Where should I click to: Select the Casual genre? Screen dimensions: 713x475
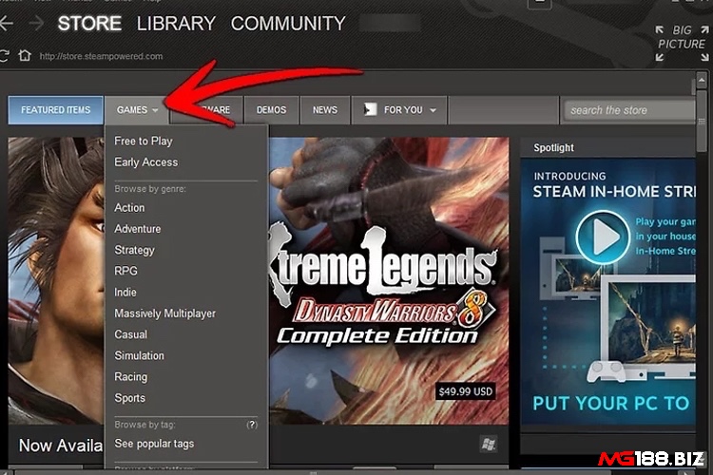pyautogui.click(x=131, y=334)
